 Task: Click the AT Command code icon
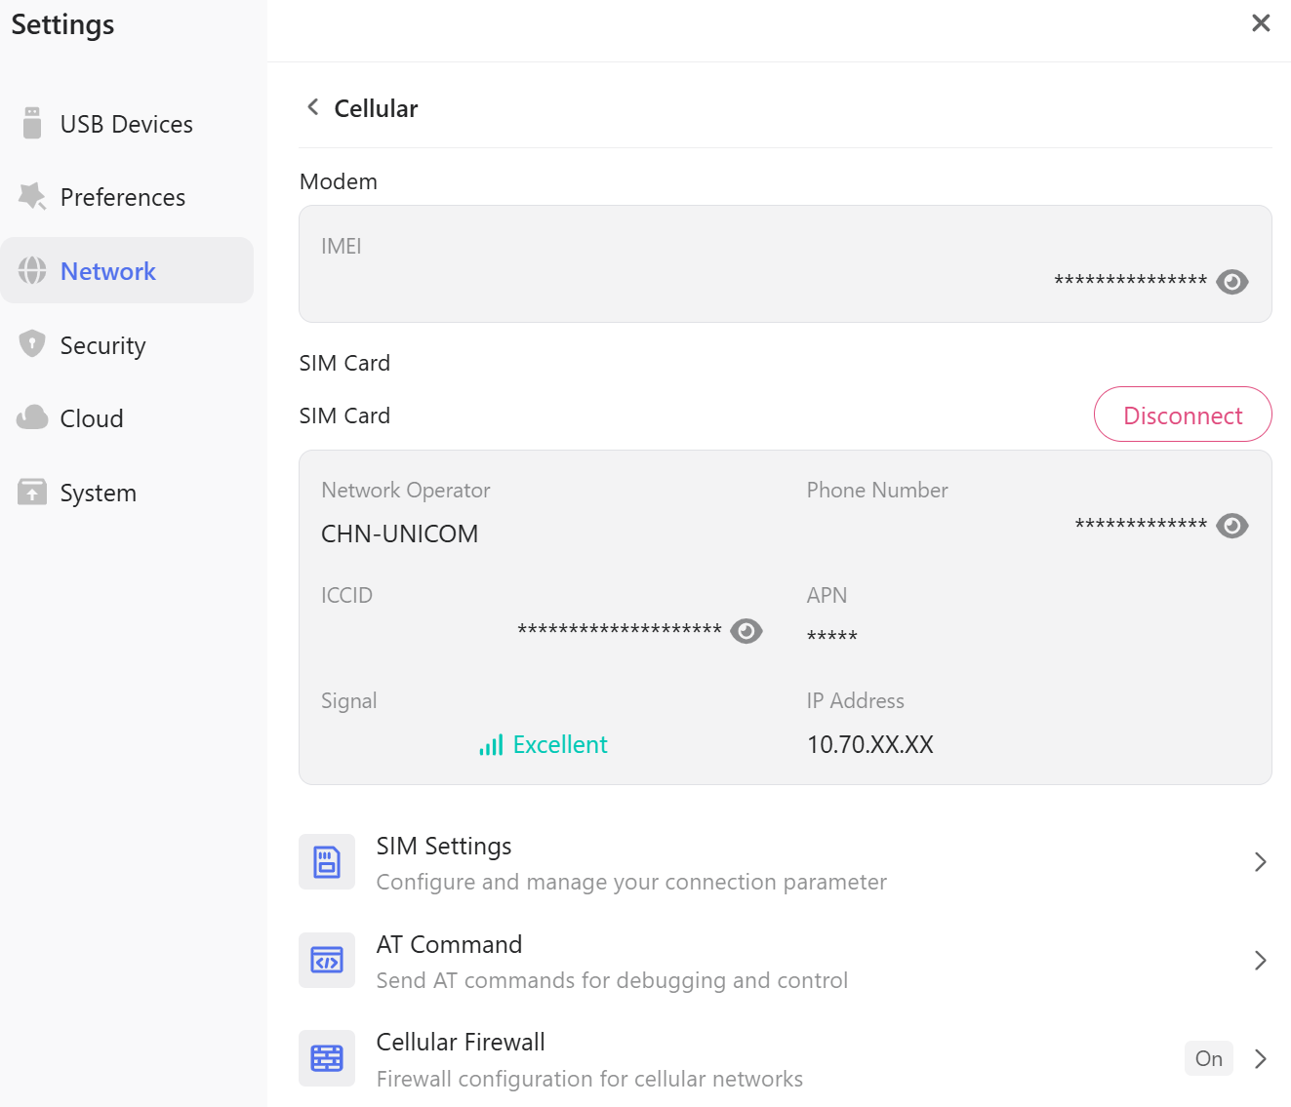click(327, 961)
